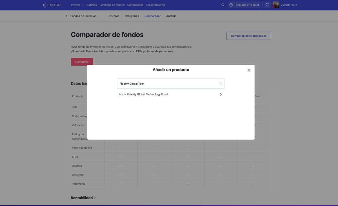Open Comparaciones guardadas

pos(249,36)
